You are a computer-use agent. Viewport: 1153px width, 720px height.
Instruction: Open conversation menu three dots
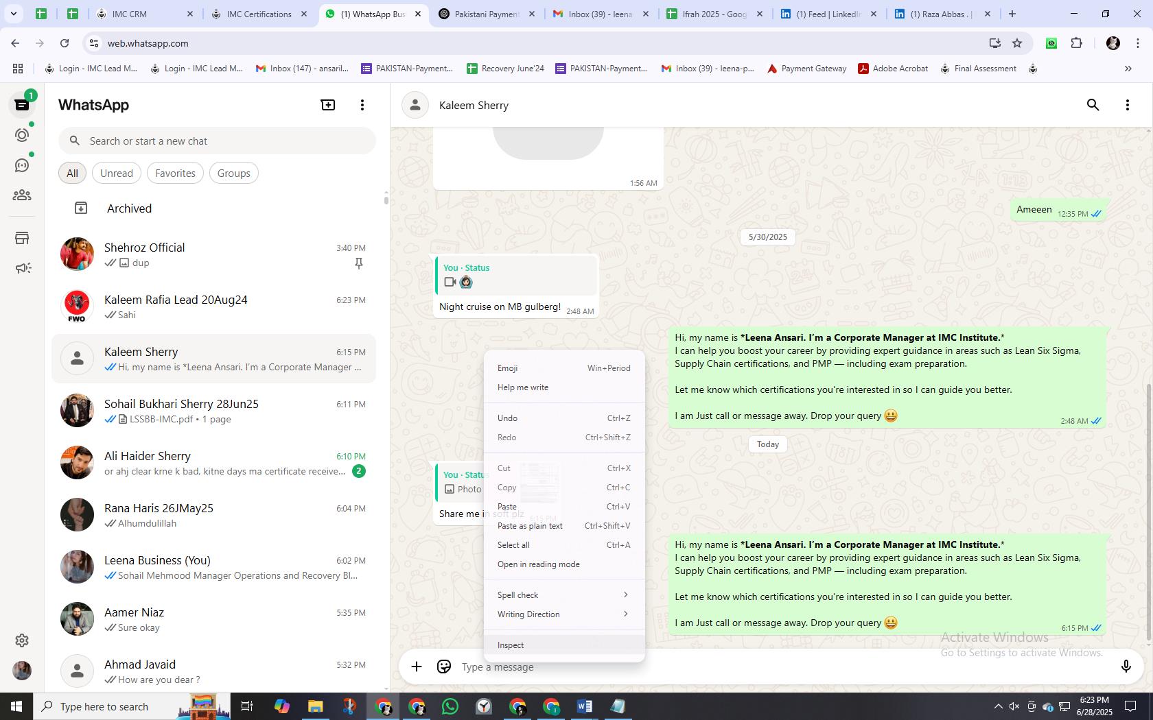(1128, 105)
